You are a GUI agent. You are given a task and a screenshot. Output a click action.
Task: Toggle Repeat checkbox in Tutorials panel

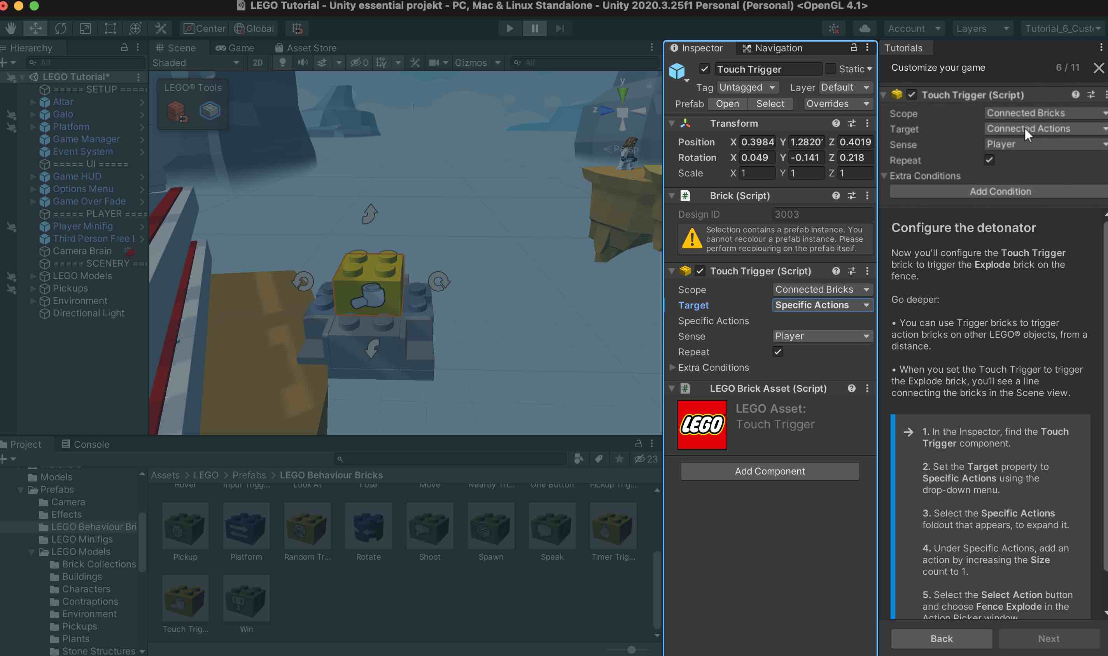click(989, 160)
